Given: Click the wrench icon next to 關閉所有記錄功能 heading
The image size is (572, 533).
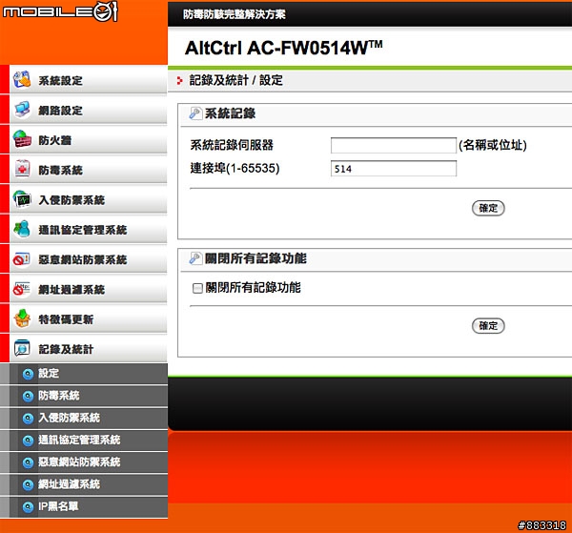Looking at the screenshot, I should click(x=195, y=258).
